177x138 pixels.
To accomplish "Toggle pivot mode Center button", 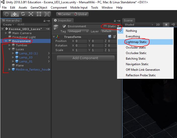I will click(64, 14).
